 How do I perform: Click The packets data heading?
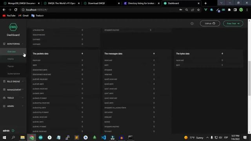pos(40,54)
